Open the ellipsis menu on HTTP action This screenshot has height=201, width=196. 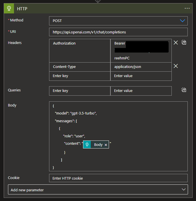pos(187,9)
